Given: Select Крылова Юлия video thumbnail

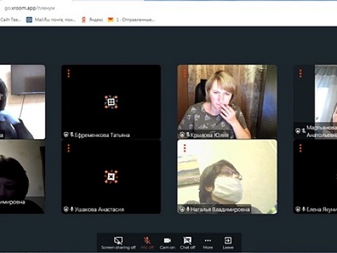Looking at the screenshot, I should pyautogui.click(x=227, y=102).
